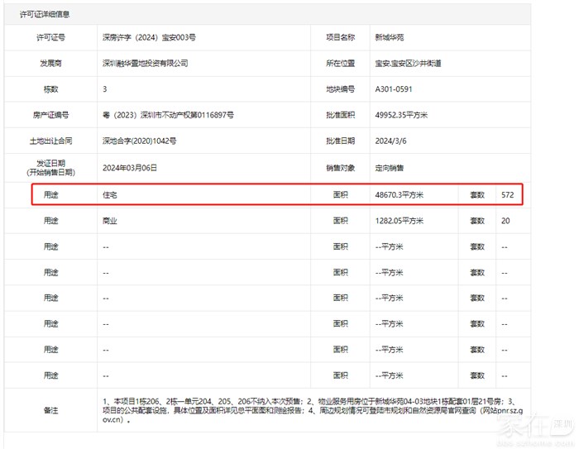Click the developer company name value
The image size is (579, 449).
[x=146, y=63]
